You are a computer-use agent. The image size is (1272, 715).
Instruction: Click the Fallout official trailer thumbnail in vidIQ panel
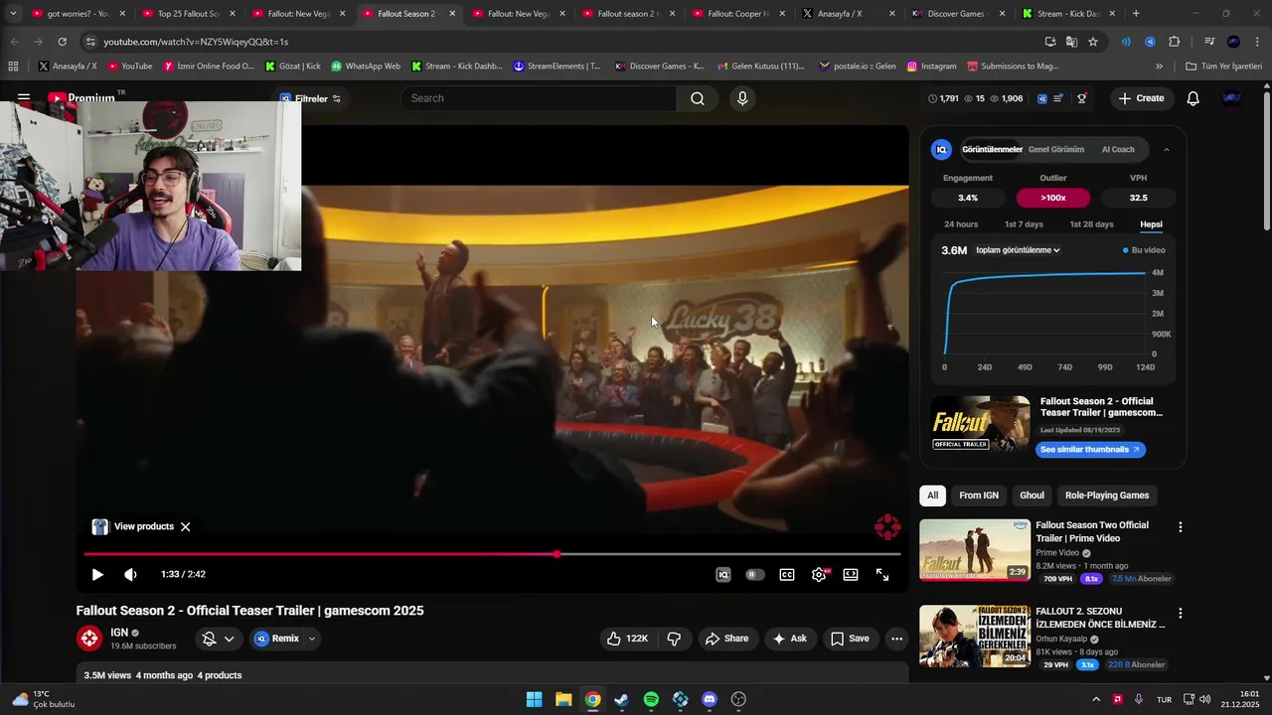981,424
